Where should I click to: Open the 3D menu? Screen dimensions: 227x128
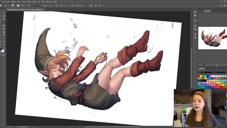pos(39,1)
